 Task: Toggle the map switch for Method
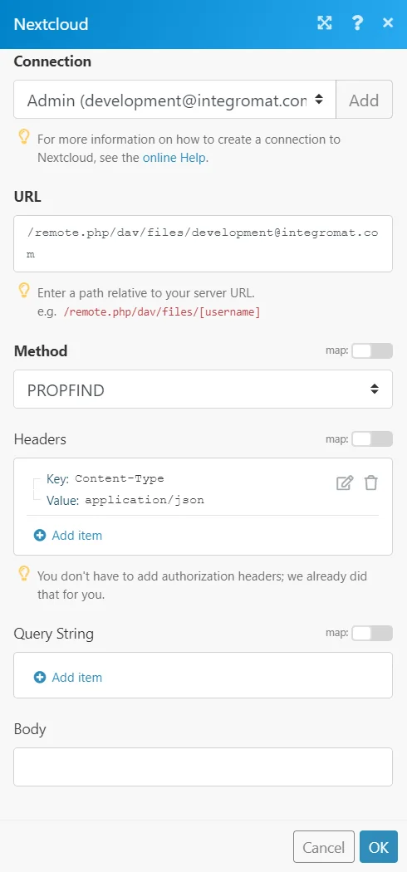click(x=372, y=351)
